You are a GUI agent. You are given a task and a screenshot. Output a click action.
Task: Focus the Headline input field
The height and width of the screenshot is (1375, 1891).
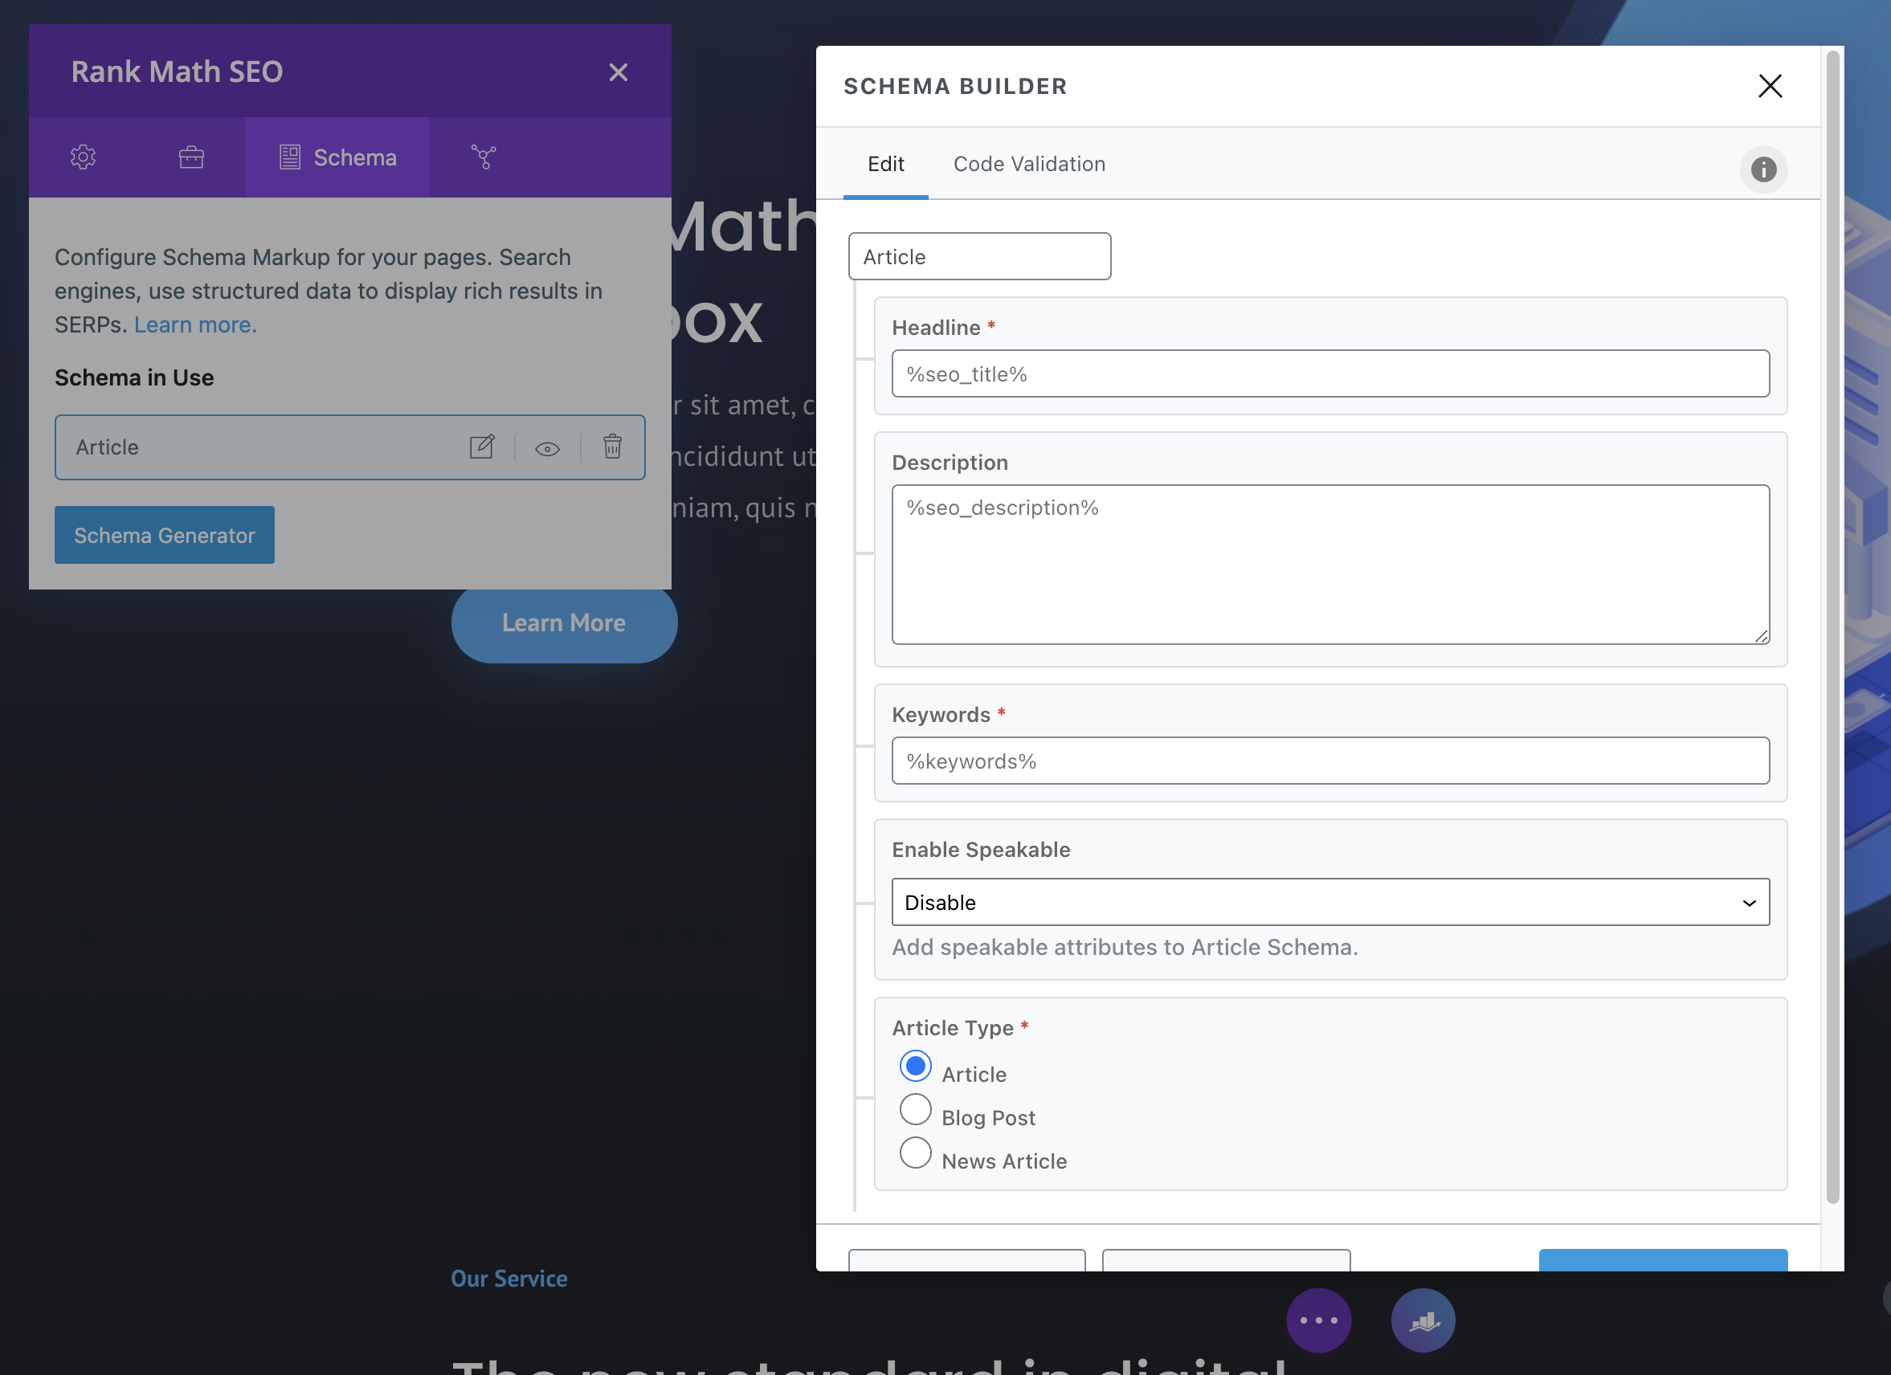(x=1331, y=373)
